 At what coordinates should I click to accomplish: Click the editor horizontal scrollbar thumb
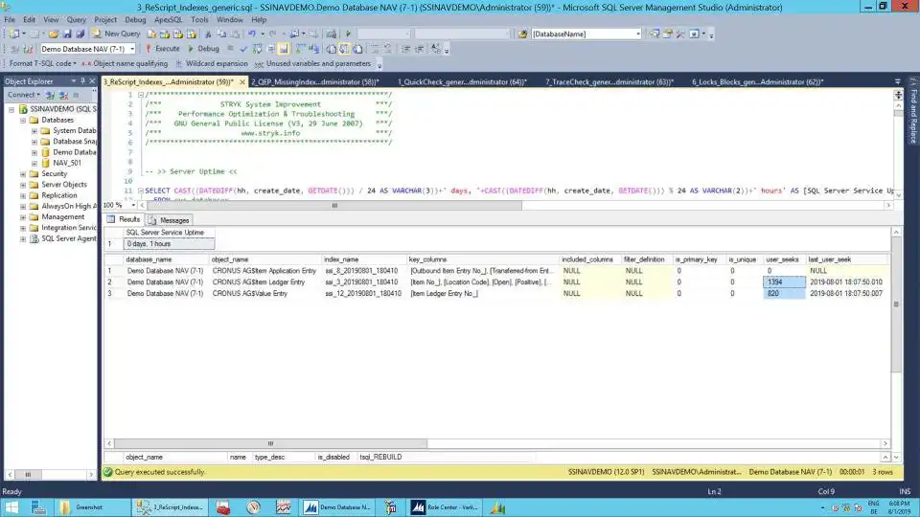pyautogui.click(x=334, y=206)
